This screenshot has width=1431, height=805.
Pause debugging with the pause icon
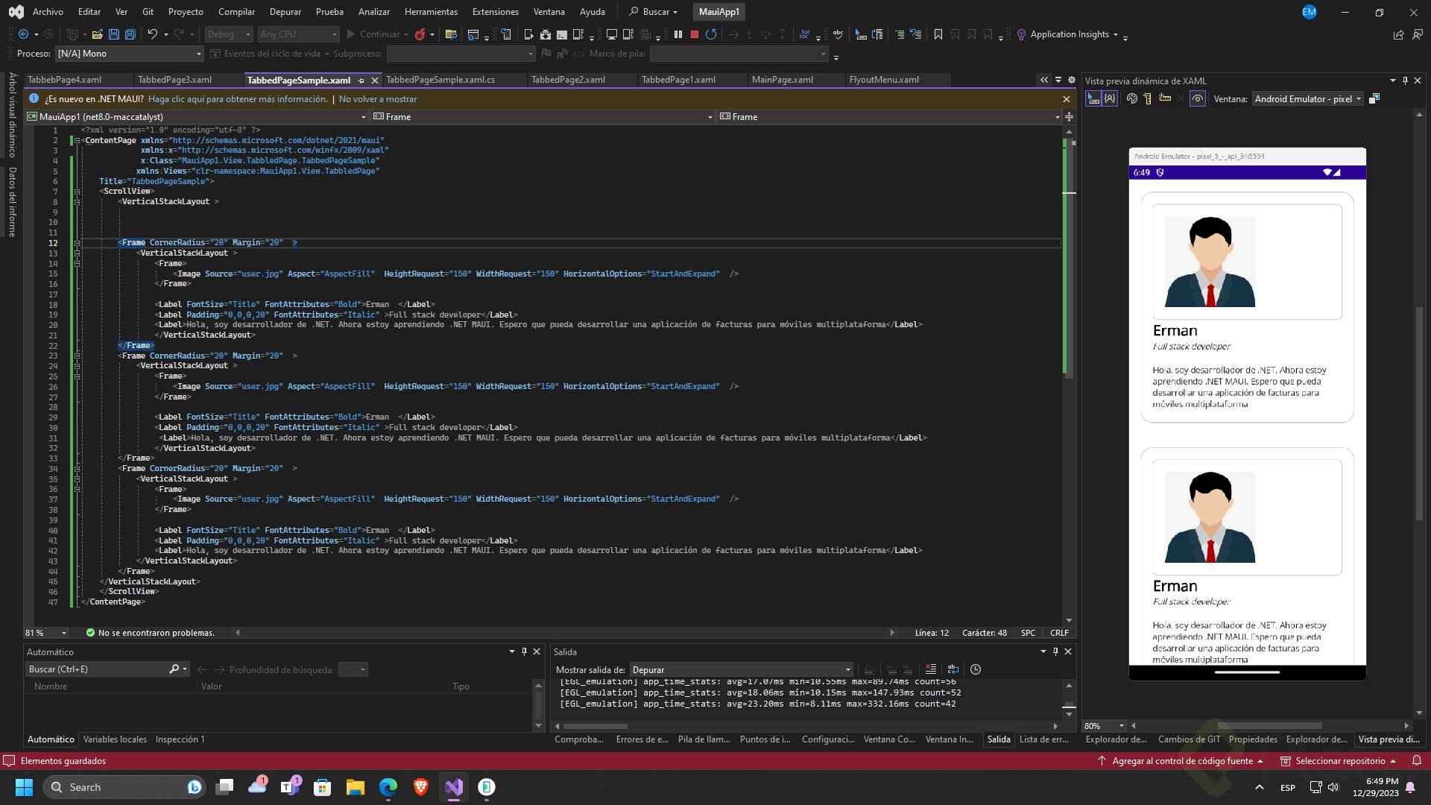point(677,34)
